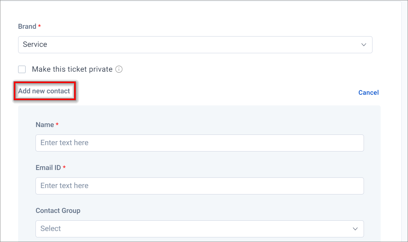The image size is (408, 242).
Task: Click the Add new contact heading
Action: [x=44, y=91]
